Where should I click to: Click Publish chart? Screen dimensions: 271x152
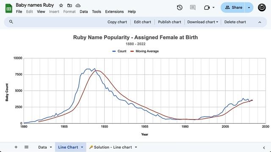coord(169,22)
